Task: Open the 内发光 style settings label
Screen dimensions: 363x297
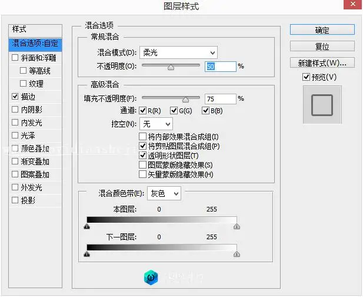Action: [x=32, y=123]
